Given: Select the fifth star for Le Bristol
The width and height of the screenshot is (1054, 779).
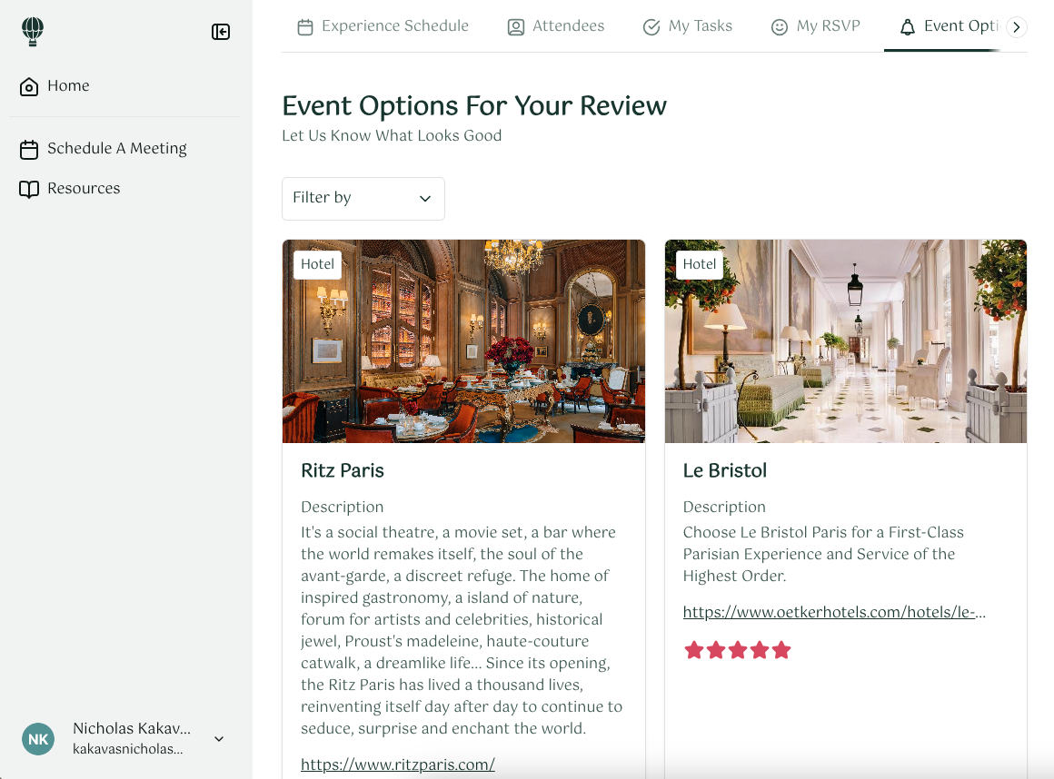Looking at the screenshot, I should [x=781, y=649].
